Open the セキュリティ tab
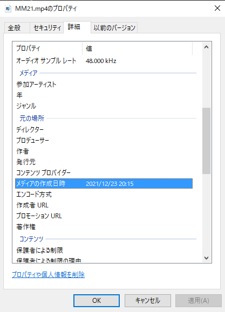Viewport: 225px width, 312px height. [47, 27]
